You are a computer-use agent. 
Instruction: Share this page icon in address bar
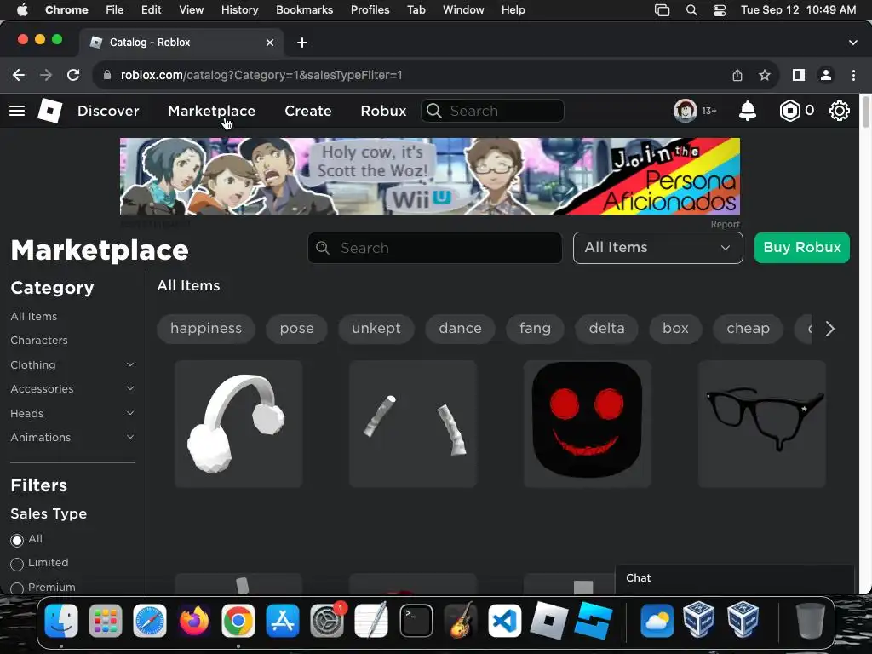[737, 75]
